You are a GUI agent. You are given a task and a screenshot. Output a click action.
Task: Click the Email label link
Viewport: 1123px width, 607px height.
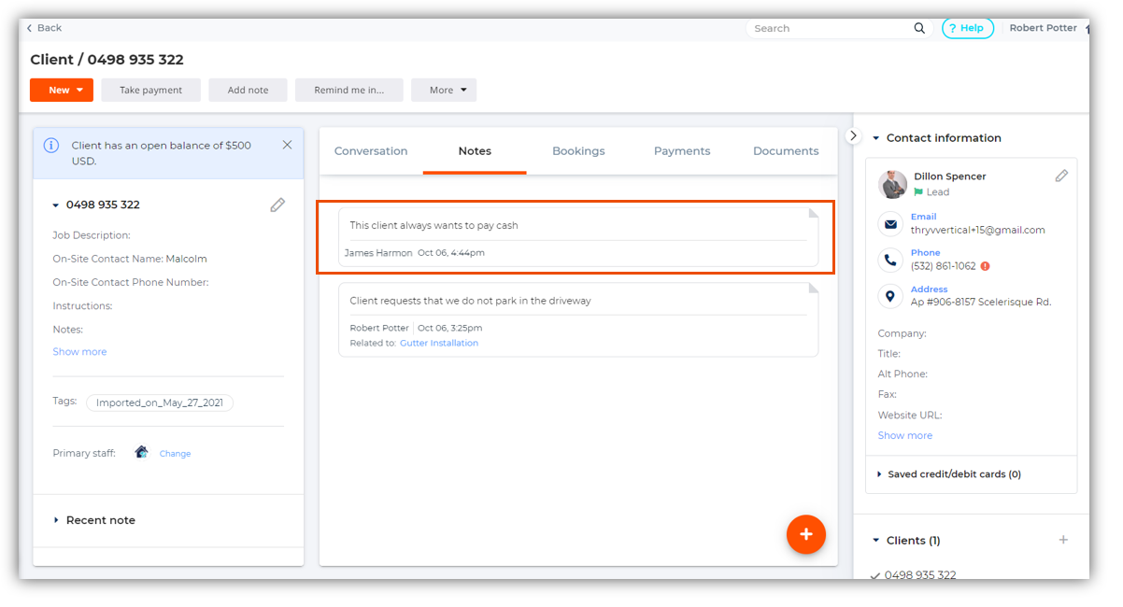pyautogui.click(x=923, y=217)
